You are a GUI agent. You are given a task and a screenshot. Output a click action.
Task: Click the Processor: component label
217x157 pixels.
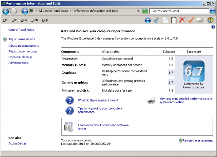tap(70, 59)
